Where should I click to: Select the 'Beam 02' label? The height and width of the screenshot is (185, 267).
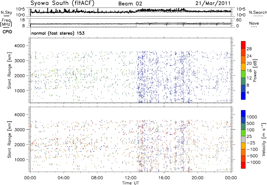[130, 4]
